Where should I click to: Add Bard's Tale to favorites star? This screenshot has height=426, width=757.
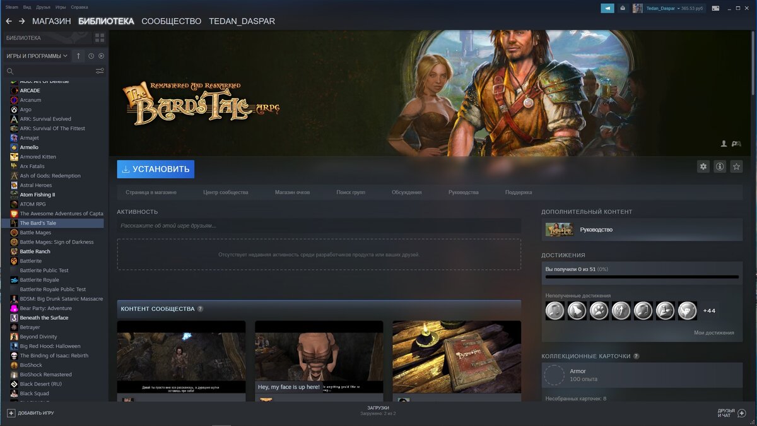736,167
